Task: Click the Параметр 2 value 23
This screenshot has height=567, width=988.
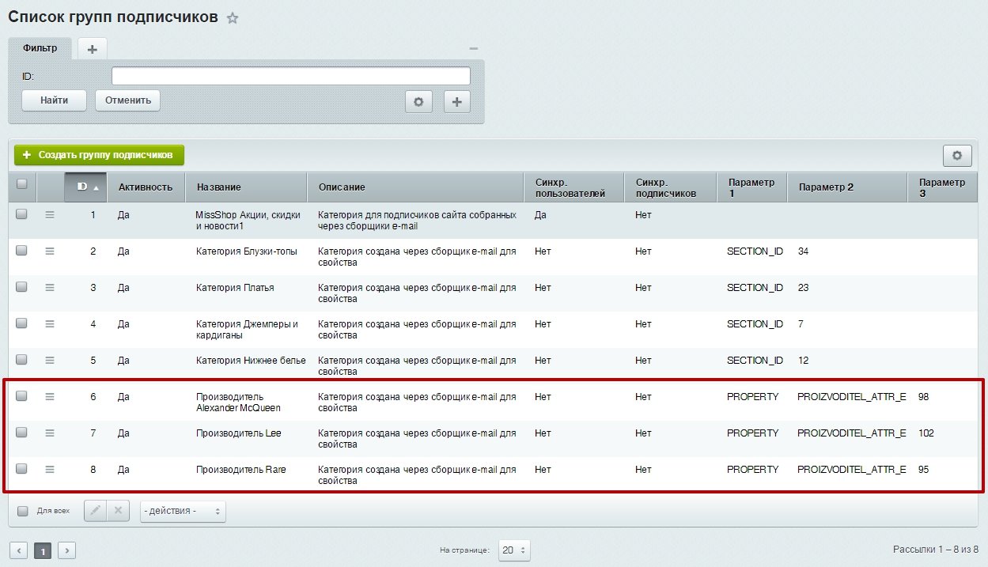Action: pos(803,287)
